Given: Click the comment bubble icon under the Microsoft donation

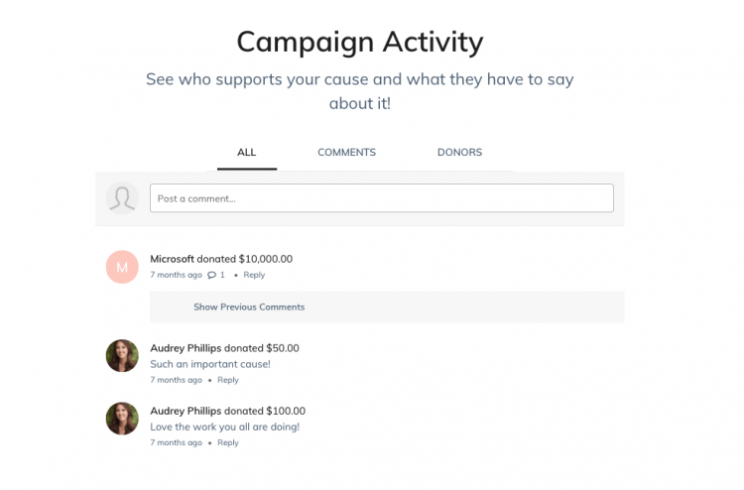Looking at the screenshot, I should (x=211, y=275).
